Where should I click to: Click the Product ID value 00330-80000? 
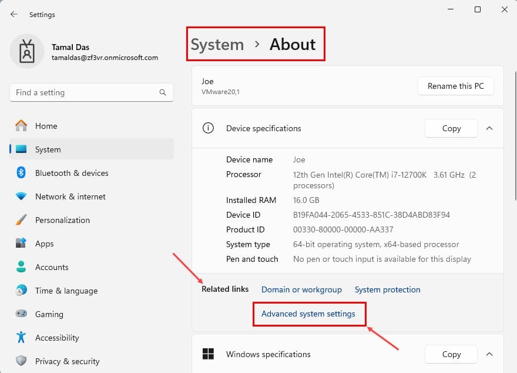pos(343,229)
